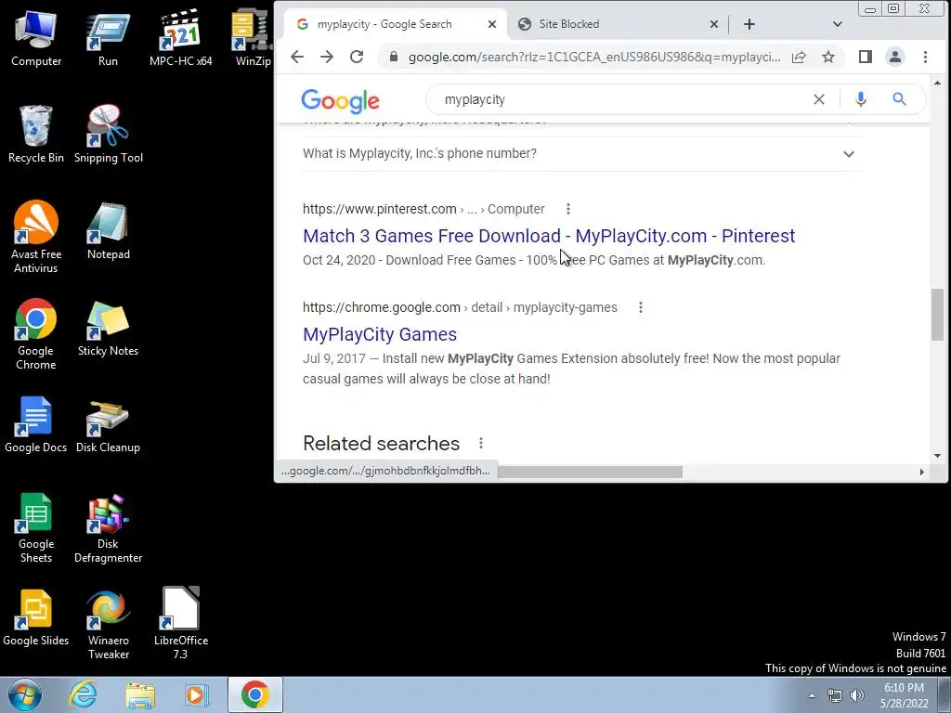951x713 pixels.
Task: Open the Match 3 Games Pinterest result
Action: coord(549,236)
